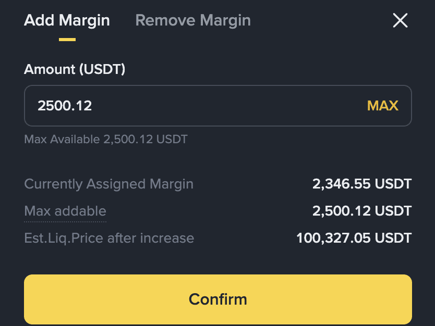Click the word Margin in Remove Margin
Image resolution: width=435 pixels, height=326 pixels.
coord(225,21)
